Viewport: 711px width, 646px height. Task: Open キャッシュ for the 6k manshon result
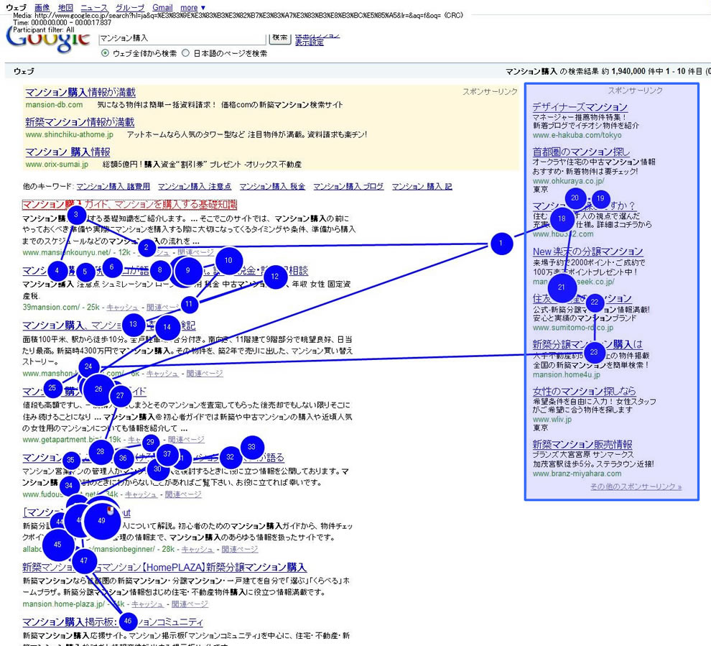(162, 374)
